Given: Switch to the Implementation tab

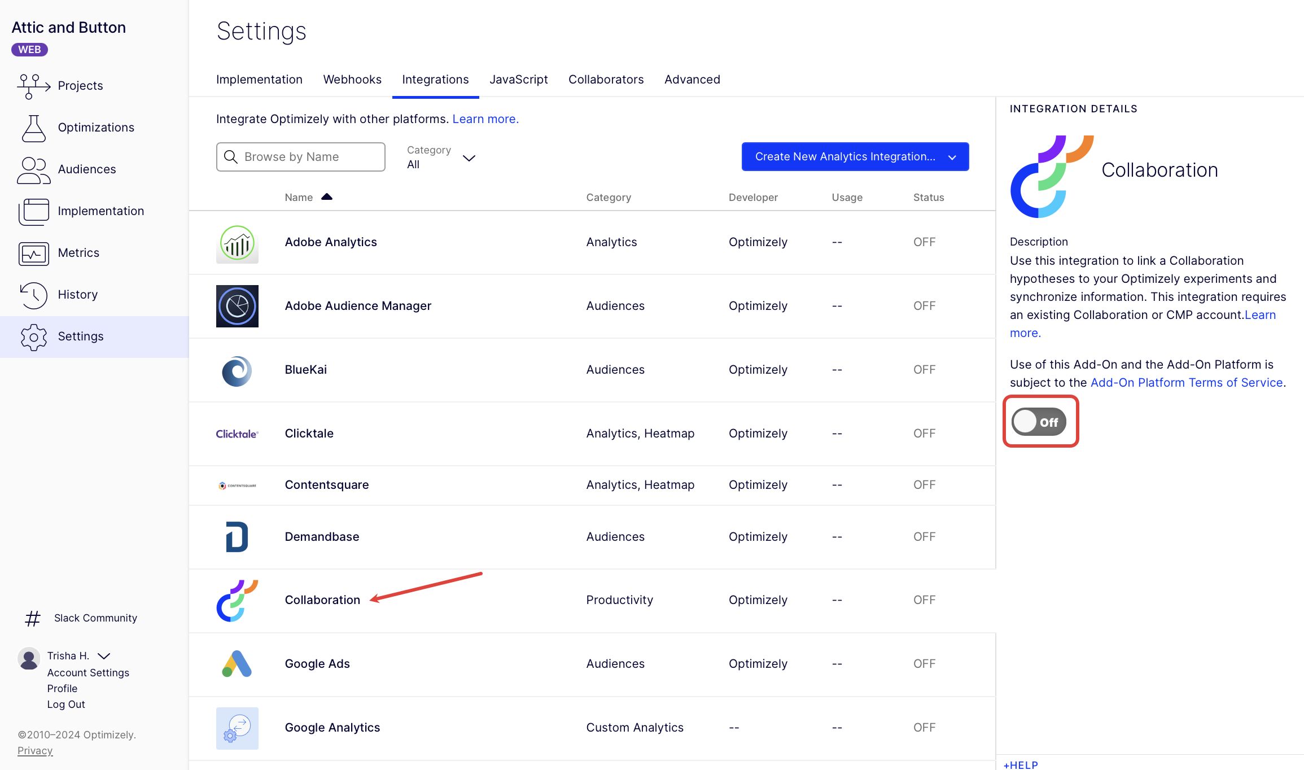Looking at the screenshot, I should pos(259,80).
